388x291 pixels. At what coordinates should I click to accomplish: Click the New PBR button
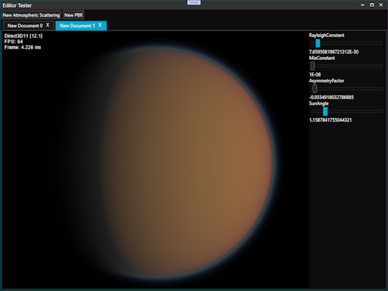click(74, 15)
